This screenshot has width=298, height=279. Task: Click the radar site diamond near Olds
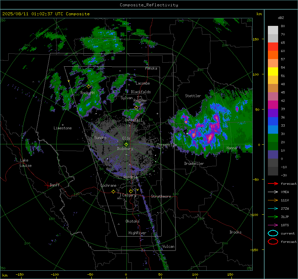(126, 145)
